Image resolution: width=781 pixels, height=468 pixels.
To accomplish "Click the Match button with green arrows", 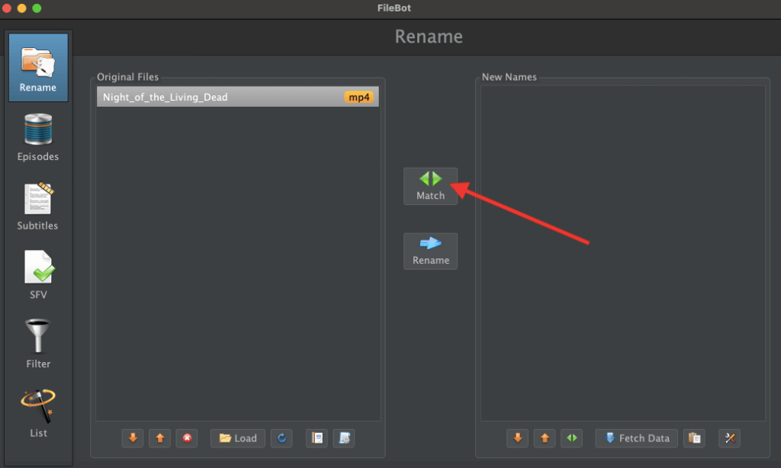I will (x=430, y=186).
